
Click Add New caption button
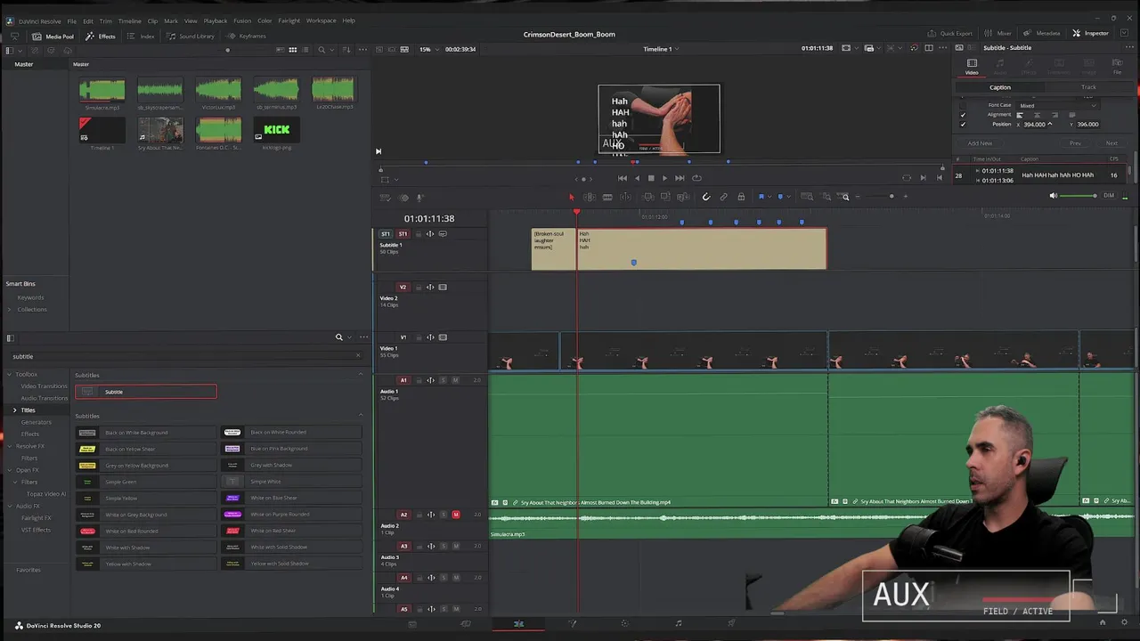980,143
